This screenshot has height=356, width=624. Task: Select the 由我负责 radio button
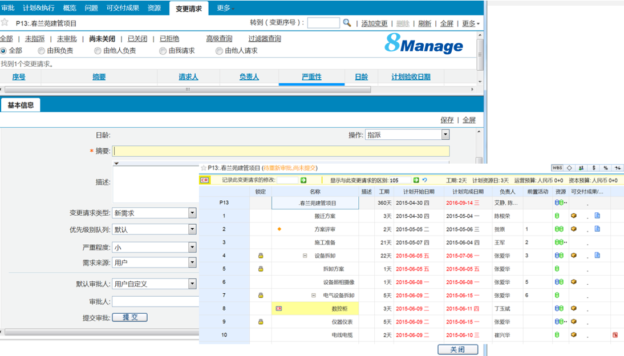(x=42, y=51)
